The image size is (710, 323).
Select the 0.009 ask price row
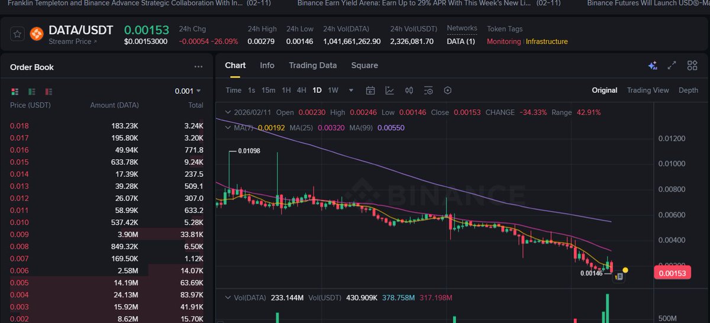(x=106, y=235)
